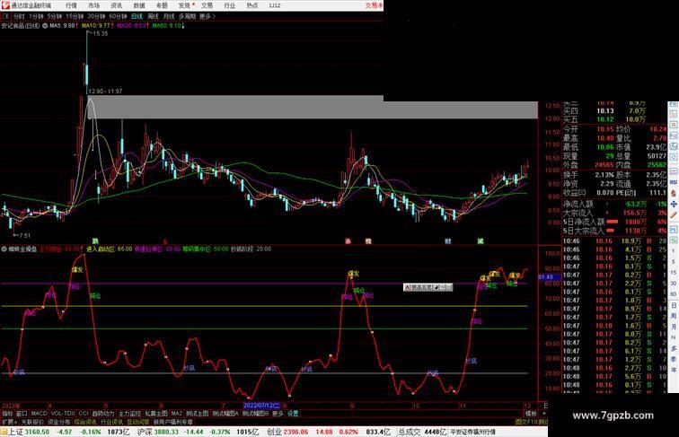The image size is (679, 437).
Task: Click the 减 marker below price chart
Action: tap(481, 241)
